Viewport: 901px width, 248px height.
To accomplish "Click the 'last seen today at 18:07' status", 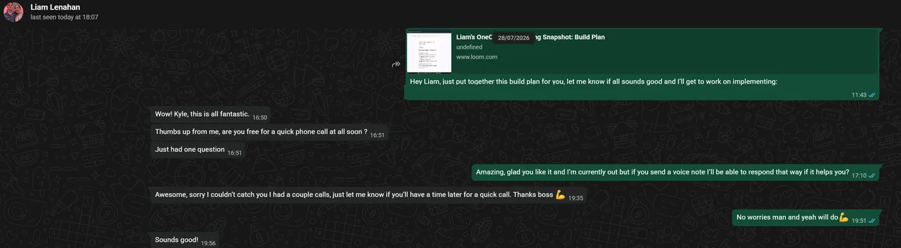I will (64, 17).
